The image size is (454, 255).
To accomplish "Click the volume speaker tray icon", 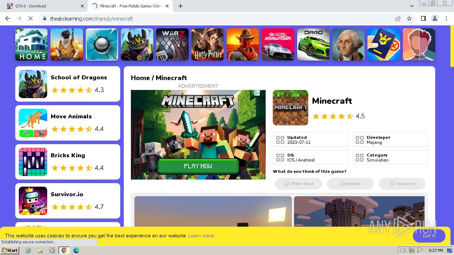I will [x=403, y=250].
